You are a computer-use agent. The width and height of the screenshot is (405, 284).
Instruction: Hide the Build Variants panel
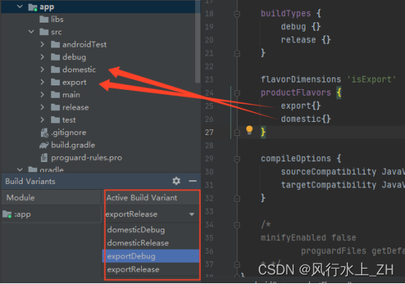(193, 181)
